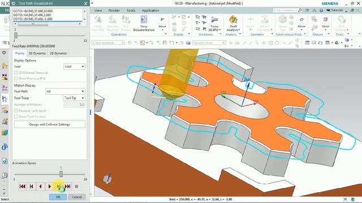Open the Tutorials link
This screenshot has width=362, height=203.
coord(335,11)
